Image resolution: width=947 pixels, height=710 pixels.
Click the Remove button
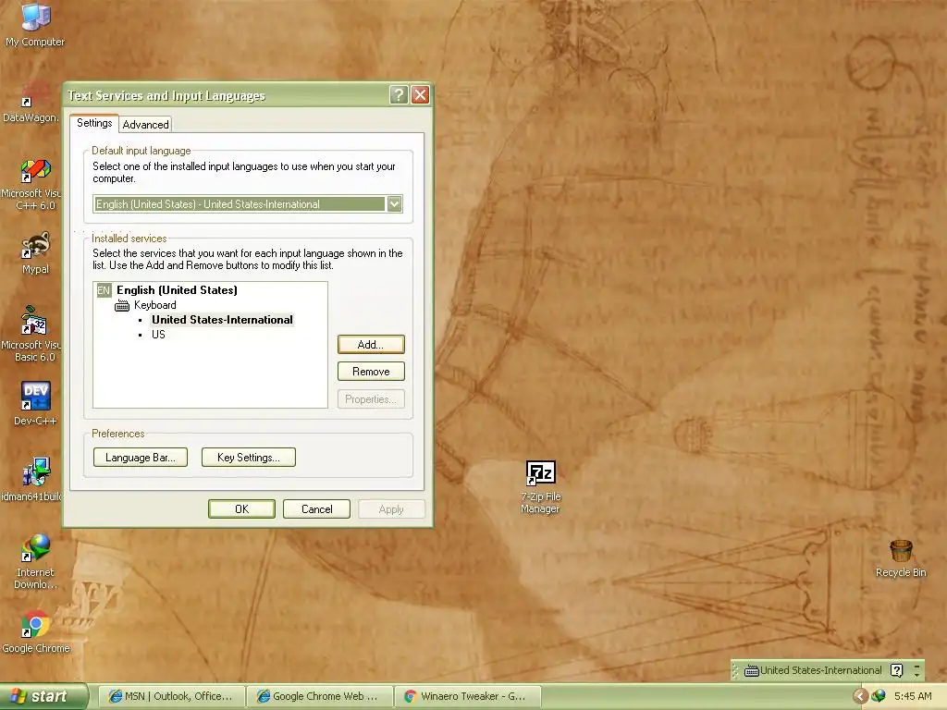pyautogui.click(x=371, y=372)
